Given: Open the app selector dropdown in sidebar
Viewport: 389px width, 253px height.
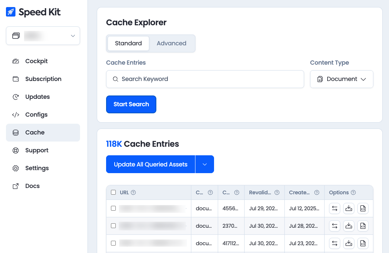Looking at the screenshot, I should tap(43, 36).
